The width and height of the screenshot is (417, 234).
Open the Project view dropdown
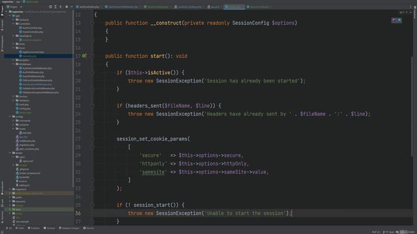pyautogui.click(x=14, y=6)
